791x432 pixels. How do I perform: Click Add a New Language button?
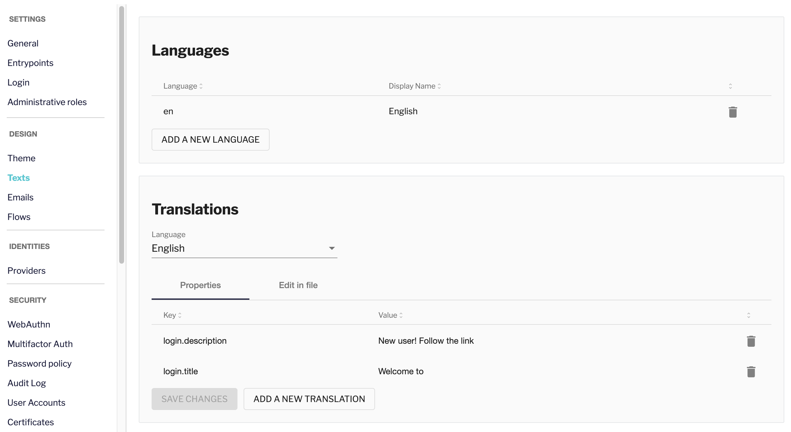(210, 140)
